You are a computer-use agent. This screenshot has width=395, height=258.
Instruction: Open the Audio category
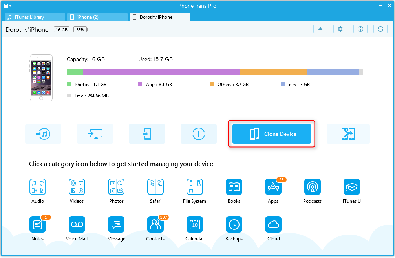pyautogui.click(x=38, y=187)
